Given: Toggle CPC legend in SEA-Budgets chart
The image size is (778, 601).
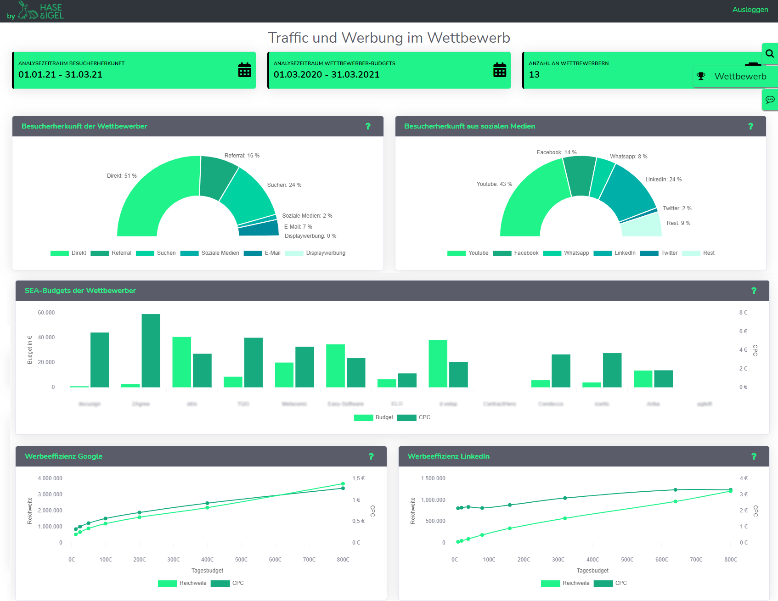Looking at the screenshot, I should [x=414, y=417].
